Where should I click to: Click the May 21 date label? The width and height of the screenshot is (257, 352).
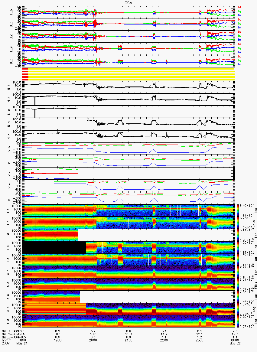pos(22,344)
